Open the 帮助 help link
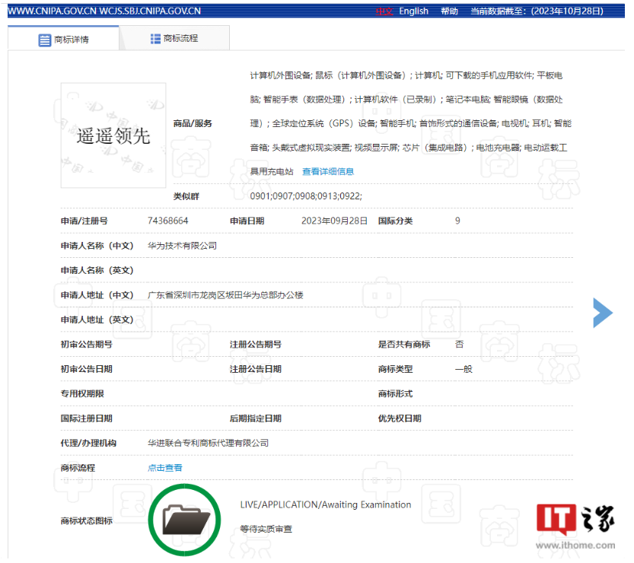The width and height of the screenshot is (634, 563). click(450, 11)
